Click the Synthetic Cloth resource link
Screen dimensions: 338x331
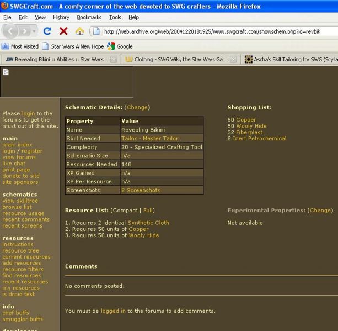[x=148, y=223]
